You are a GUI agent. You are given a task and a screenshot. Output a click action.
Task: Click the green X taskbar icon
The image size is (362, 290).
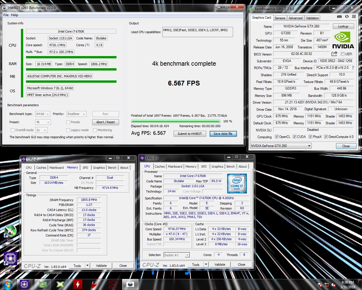point(60,284)
